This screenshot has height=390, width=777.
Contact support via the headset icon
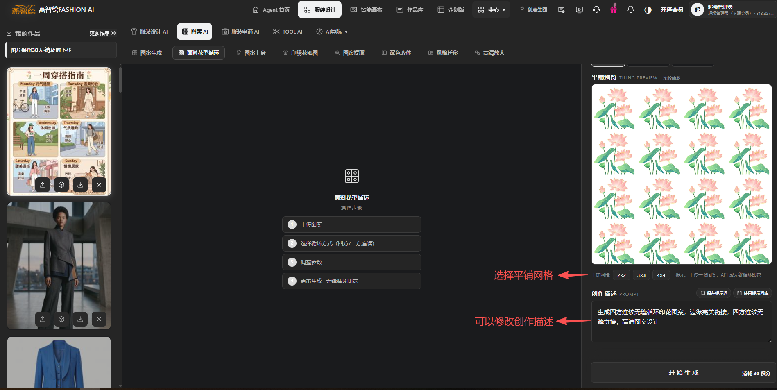pos(596,10)
